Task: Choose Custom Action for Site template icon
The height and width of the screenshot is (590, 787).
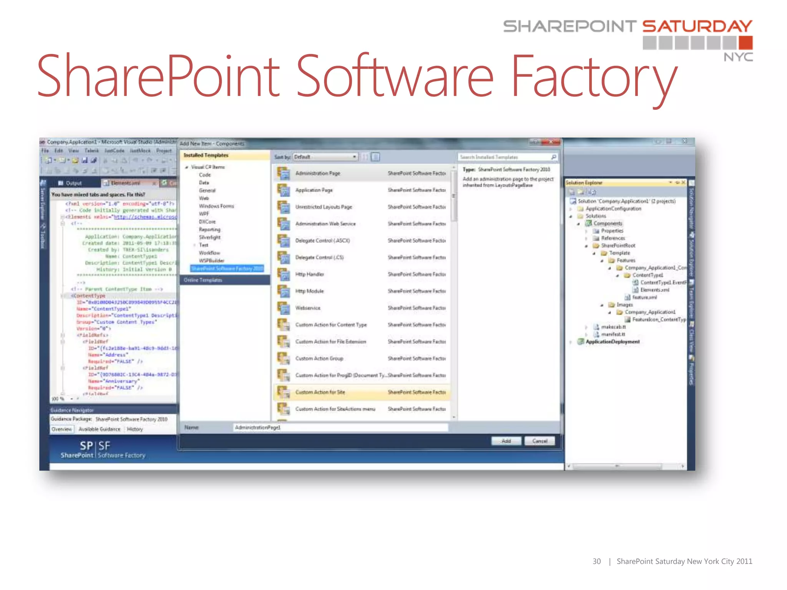Action: 284,392
